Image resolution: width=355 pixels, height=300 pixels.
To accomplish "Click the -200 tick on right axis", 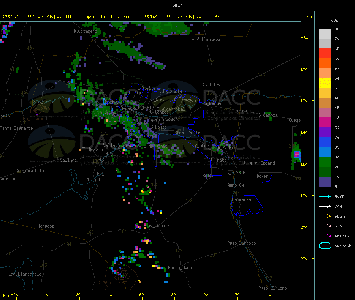I will pos(303,227).
